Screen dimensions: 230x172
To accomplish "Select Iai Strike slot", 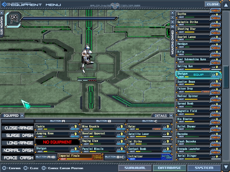I will (150, 142).
